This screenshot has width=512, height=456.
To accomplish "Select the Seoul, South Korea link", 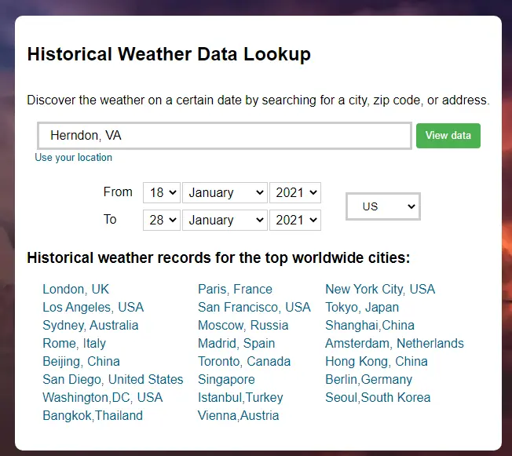I will tap(378, 397).
